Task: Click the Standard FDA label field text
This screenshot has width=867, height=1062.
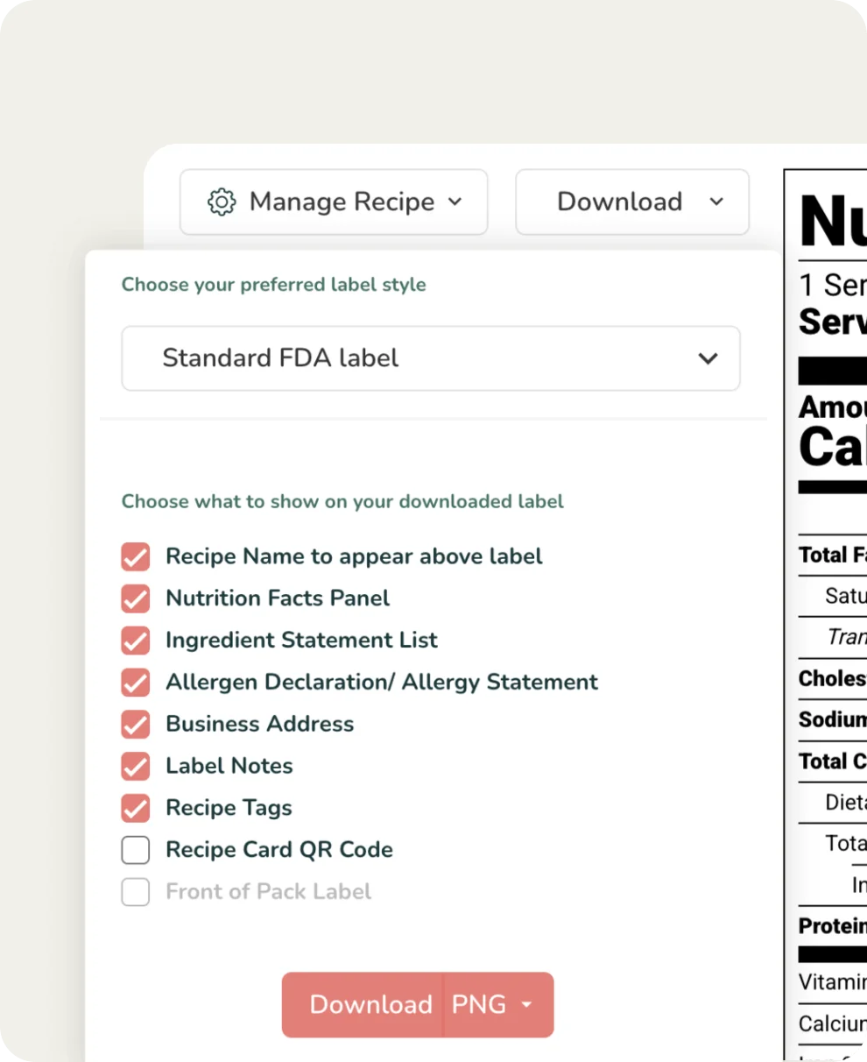Action: (279, 358)
